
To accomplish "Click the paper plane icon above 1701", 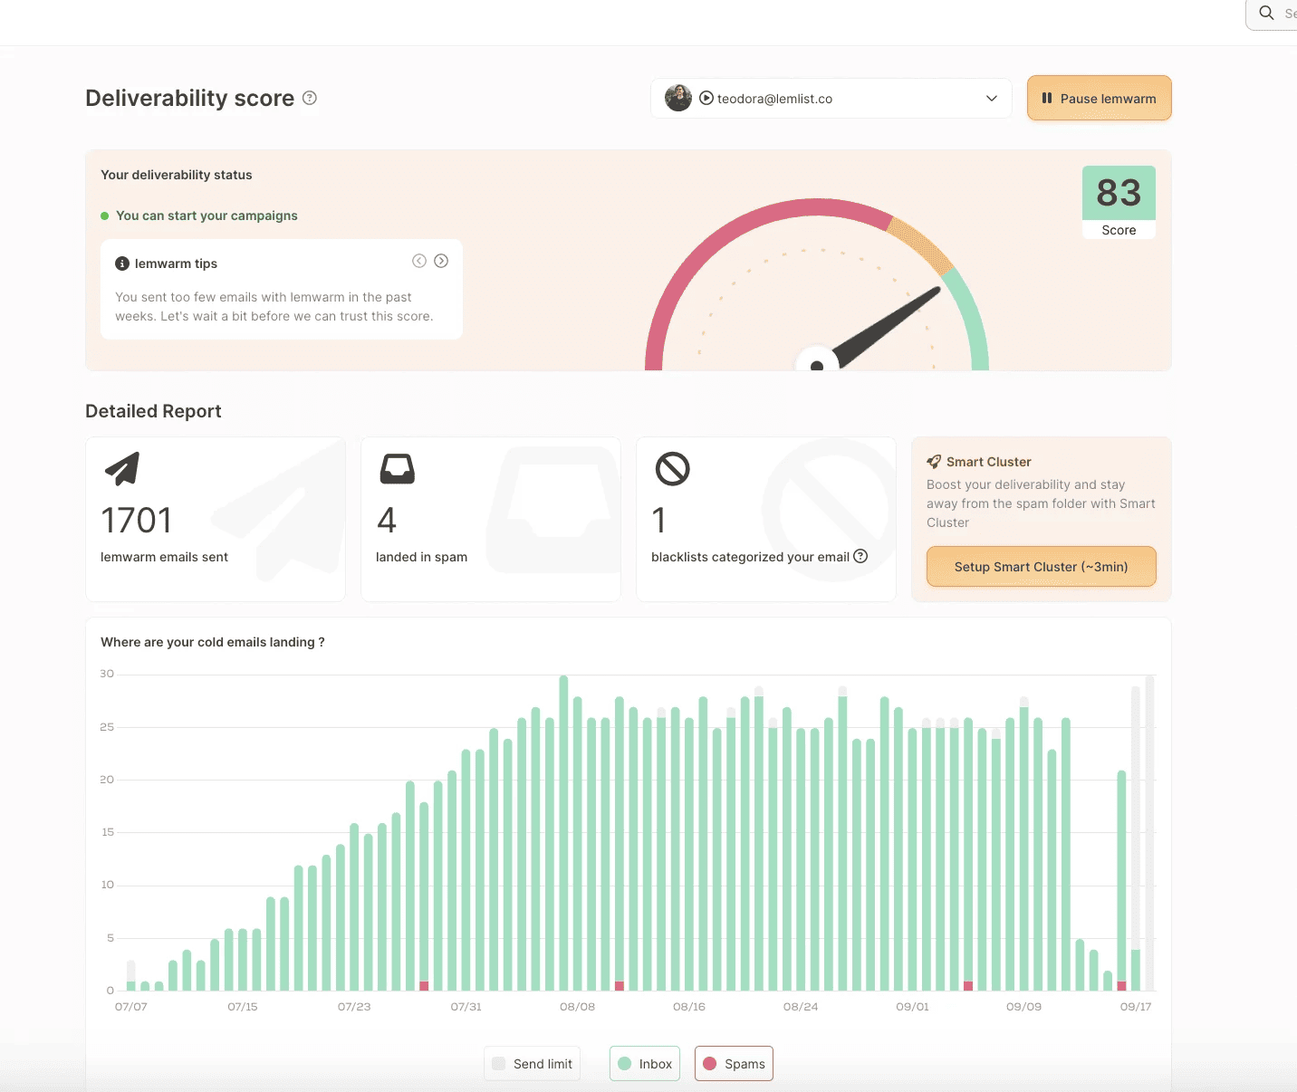I will (x=122, y=468).
